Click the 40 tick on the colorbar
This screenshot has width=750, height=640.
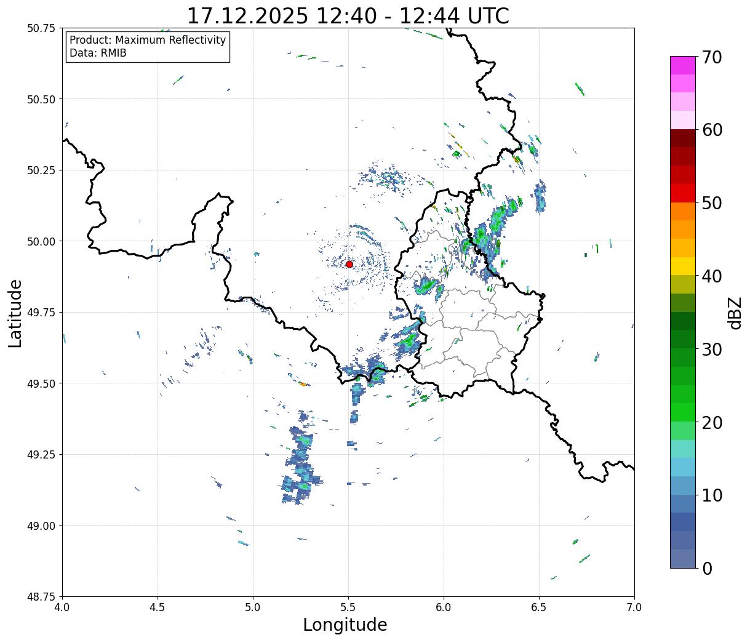(711, 276)
